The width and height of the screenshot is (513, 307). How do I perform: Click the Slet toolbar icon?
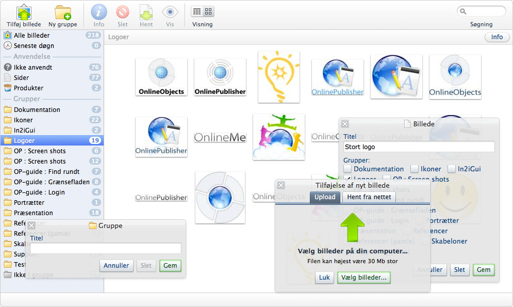pos(123,12)
